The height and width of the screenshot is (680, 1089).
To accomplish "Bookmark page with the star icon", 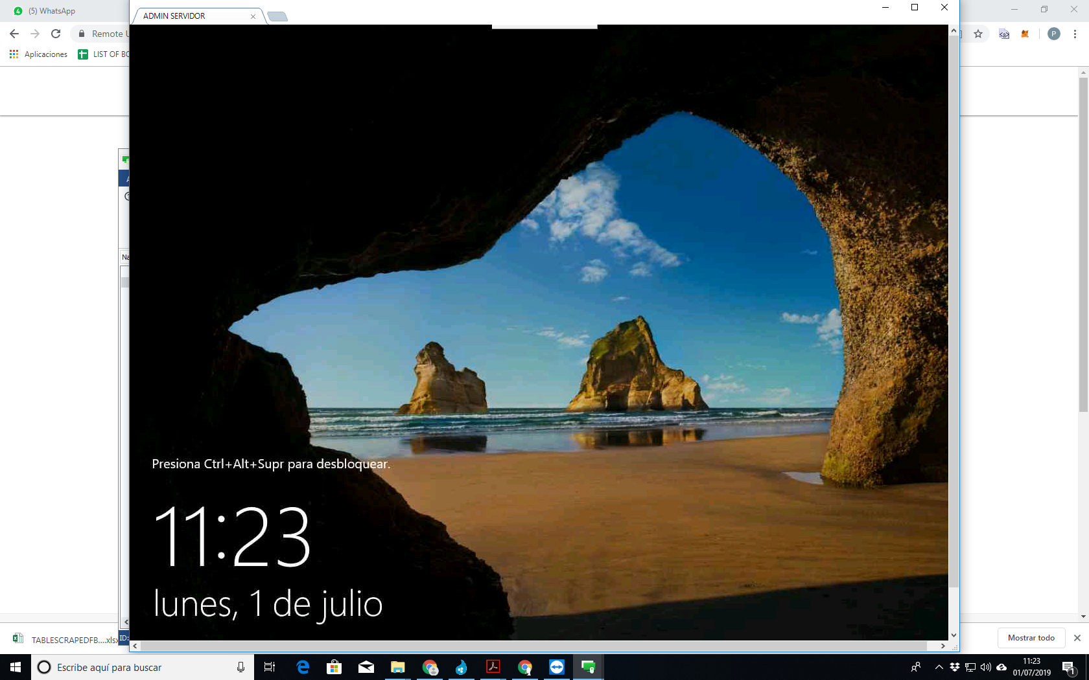I will coord(978,34).
